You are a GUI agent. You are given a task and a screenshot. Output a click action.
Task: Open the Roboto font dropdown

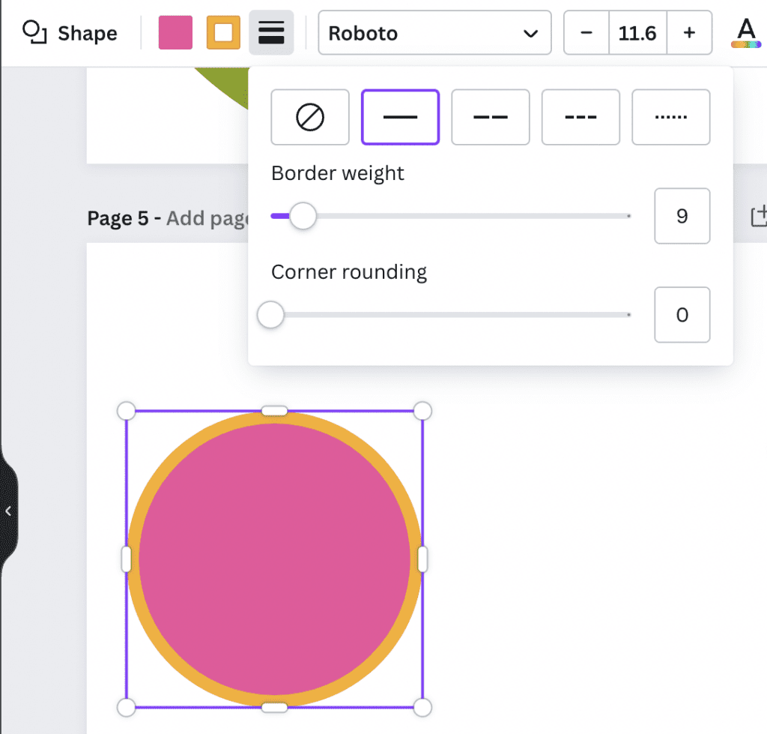(435, 33)
